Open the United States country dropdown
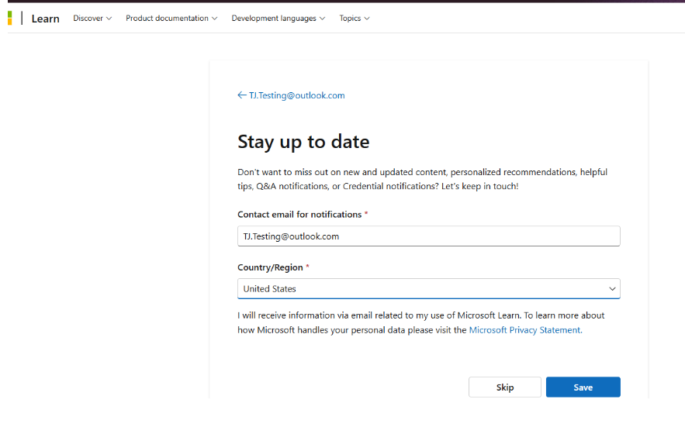Screen dimensions: 685x427 point(428,289)
